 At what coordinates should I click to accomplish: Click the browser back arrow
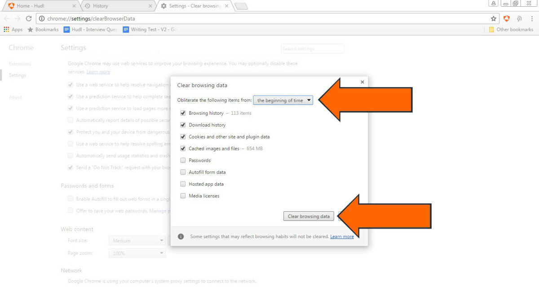click(7, 19)
